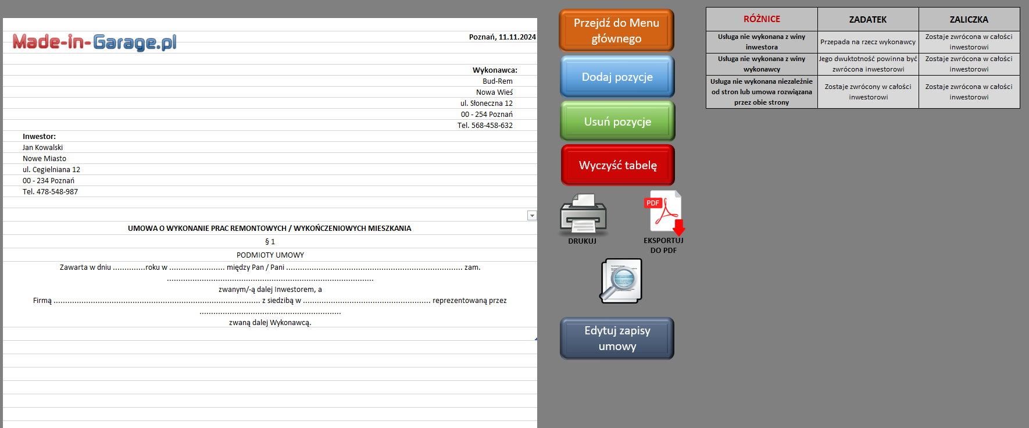Go to main menu with orange button
The height and width of the screenshot is (428, 1029).
click(616, 30)
